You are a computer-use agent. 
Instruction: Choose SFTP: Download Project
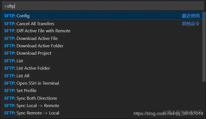(28, 53)
